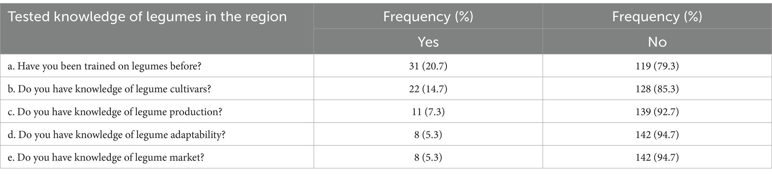
Task: Click the Yes value for legume market
Action: click(428, 157)
